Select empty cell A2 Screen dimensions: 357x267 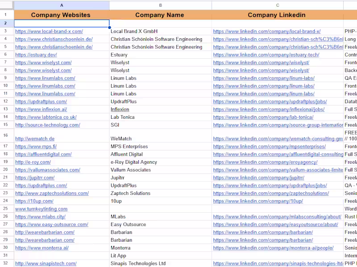[x=62, y=24]
